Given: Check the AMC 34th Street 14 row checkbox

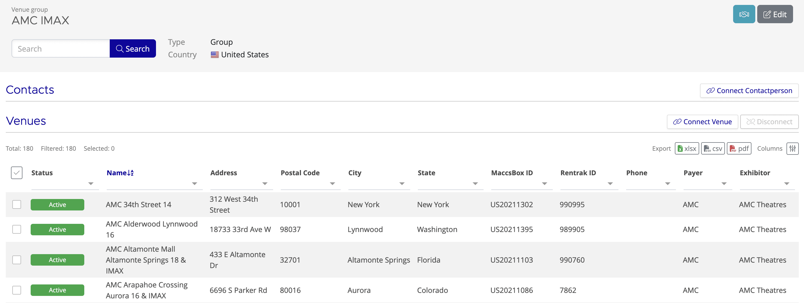Looking at the screenshot, I should pos(16,205).
